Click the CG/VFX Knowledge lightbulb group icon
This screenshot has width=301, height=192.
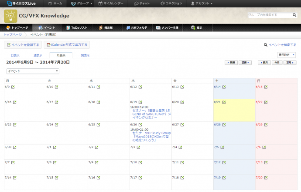(10, 16)
